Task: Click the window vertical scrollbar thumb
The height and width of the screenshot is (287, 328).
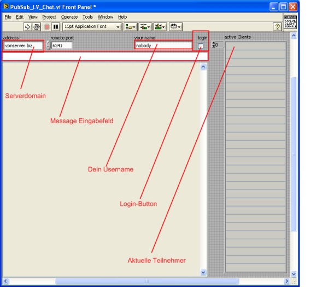Action: coord(294,154)
